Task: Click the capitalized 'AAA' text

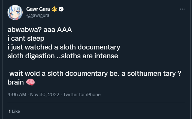Action: 64,30
